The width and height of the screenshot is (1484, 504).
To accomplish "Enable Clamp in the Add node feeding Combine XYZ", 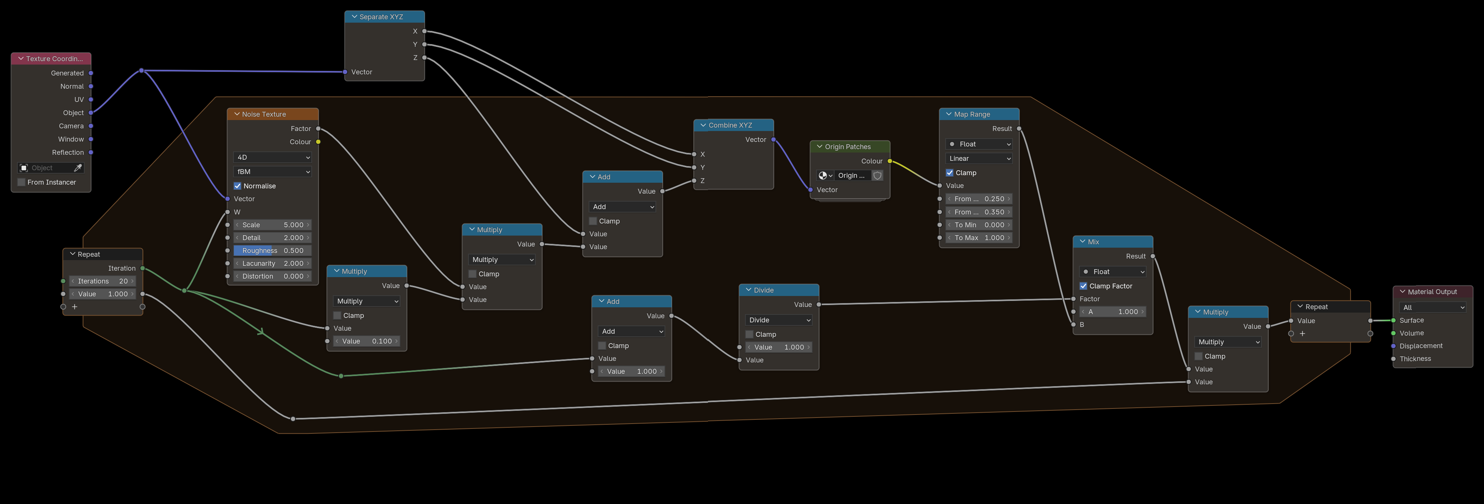I will click(x=593, y=221).
